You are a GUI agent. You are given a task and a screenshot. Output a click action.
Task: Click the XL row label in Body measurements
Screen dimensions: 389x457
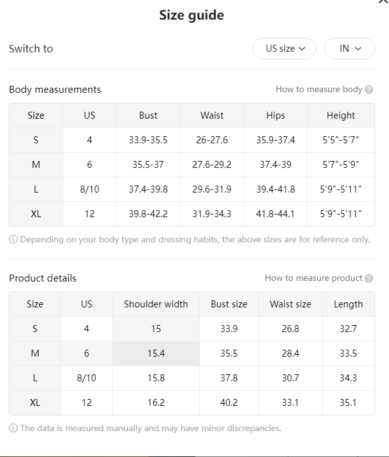coord(36,214)
